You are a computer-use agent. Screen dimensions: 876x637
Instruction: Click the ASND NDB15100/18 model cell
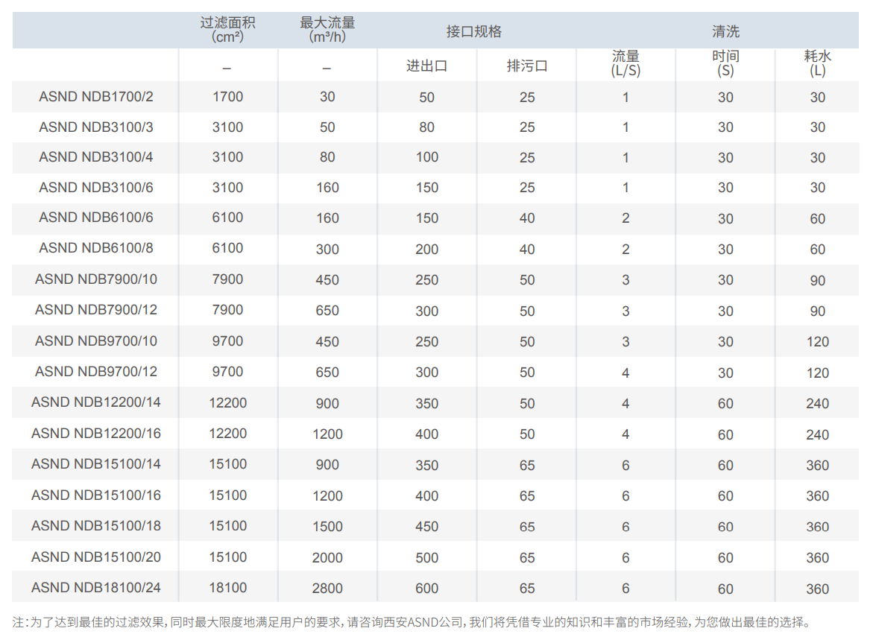pyautogui.click(x=96, y=526)
